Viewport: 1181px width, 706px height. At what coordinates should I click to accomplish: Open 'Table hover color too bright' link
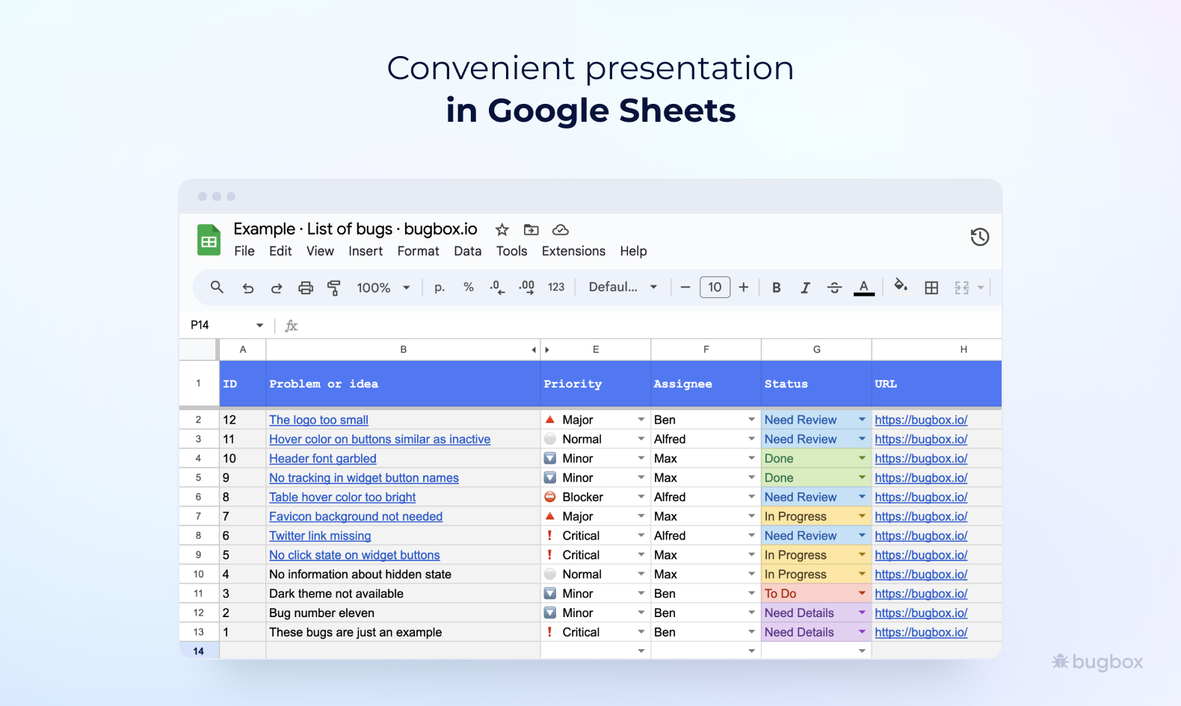(x=342, y=497)
